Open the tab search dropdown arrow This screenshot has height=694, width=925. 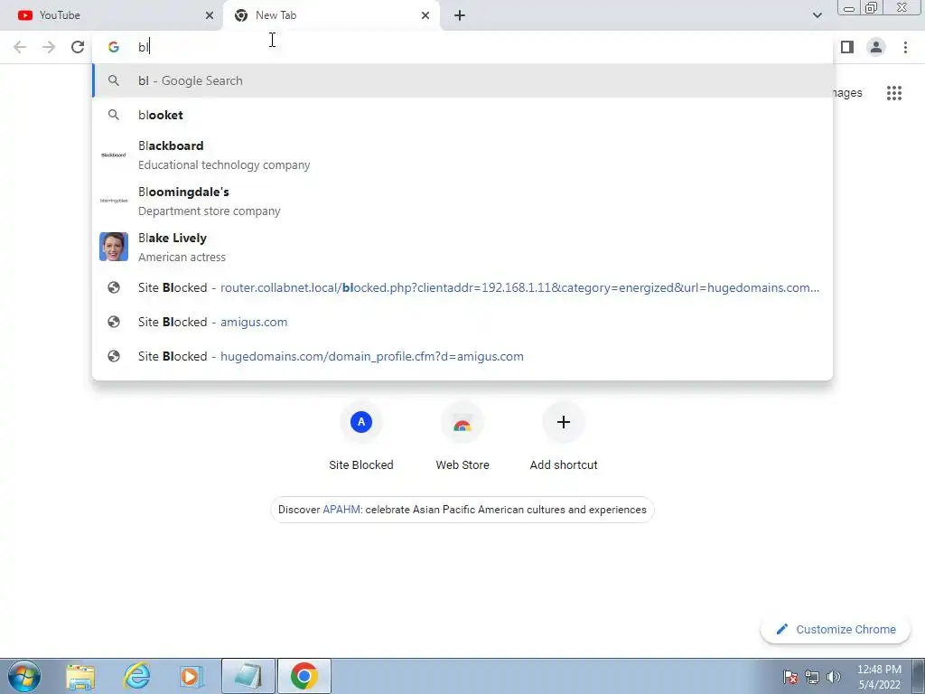coord(817,15)
